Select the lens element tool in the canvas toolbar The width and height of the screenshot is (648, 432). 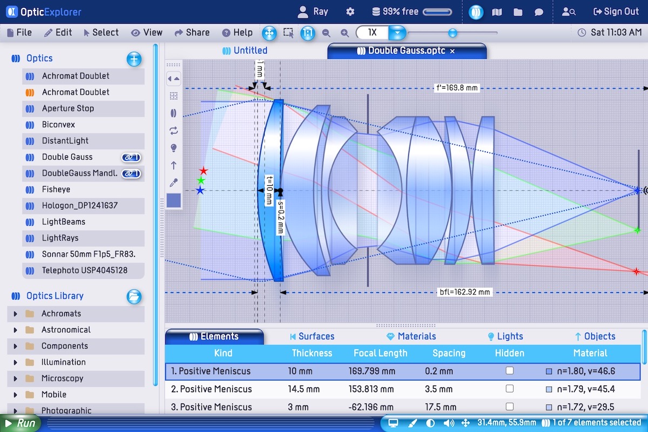pyautogui.click(x=173, y=113)
